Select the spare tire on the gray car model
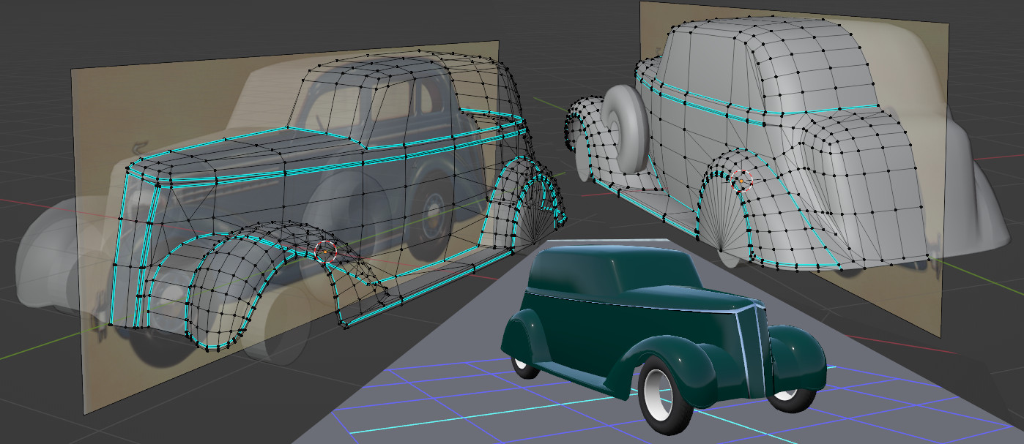The image size is (1024, 444). coord(626,129)
